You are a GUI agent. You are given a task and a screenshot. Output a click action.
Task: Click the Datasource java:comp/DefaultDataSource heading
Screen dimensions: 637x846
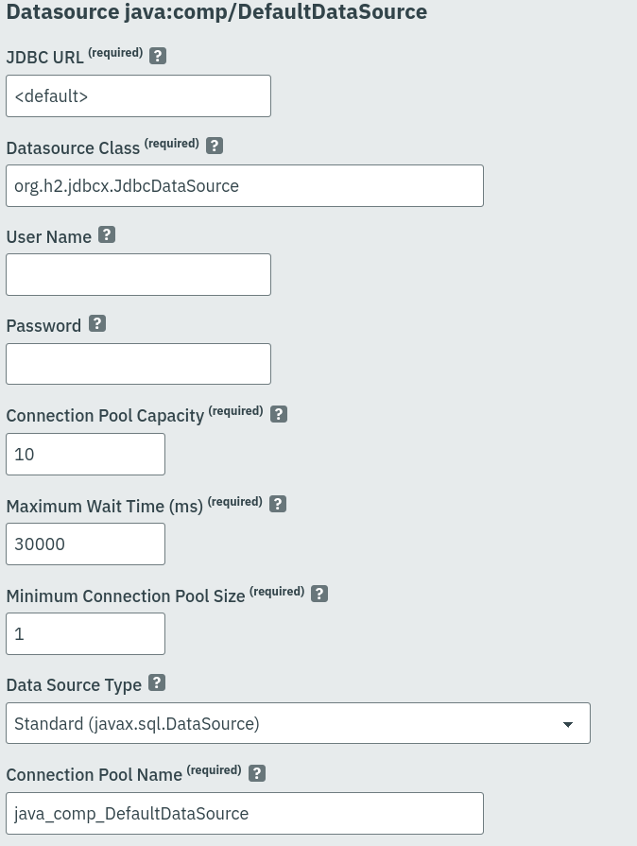pyautogui.click(x=216, y=12)
